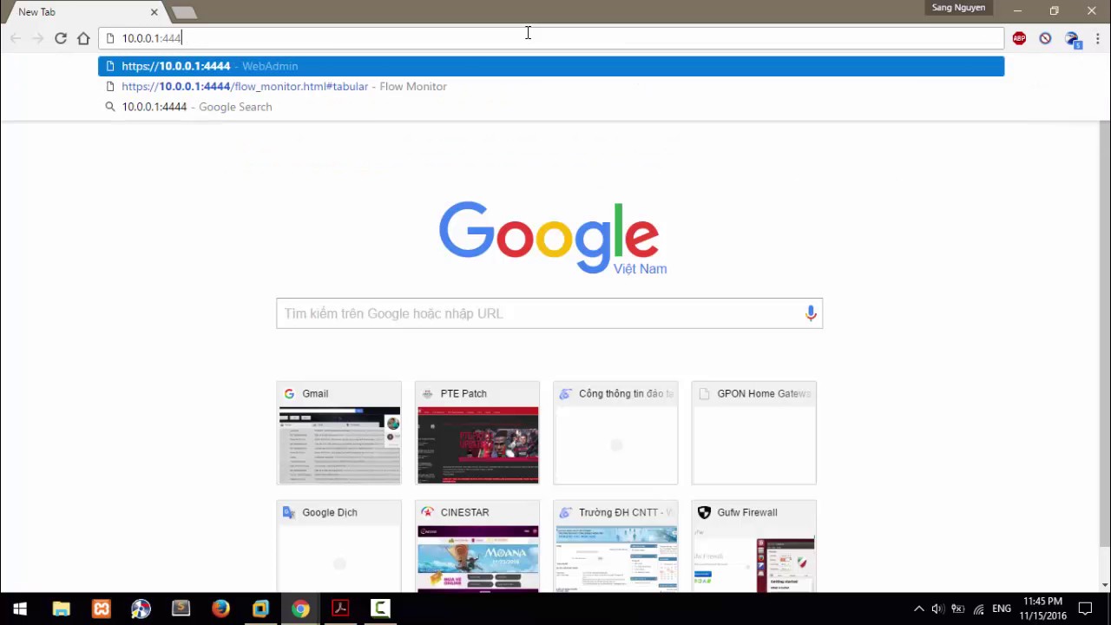
Task: Open the Adblock Plus extension
Action: tap(1019, 38)
